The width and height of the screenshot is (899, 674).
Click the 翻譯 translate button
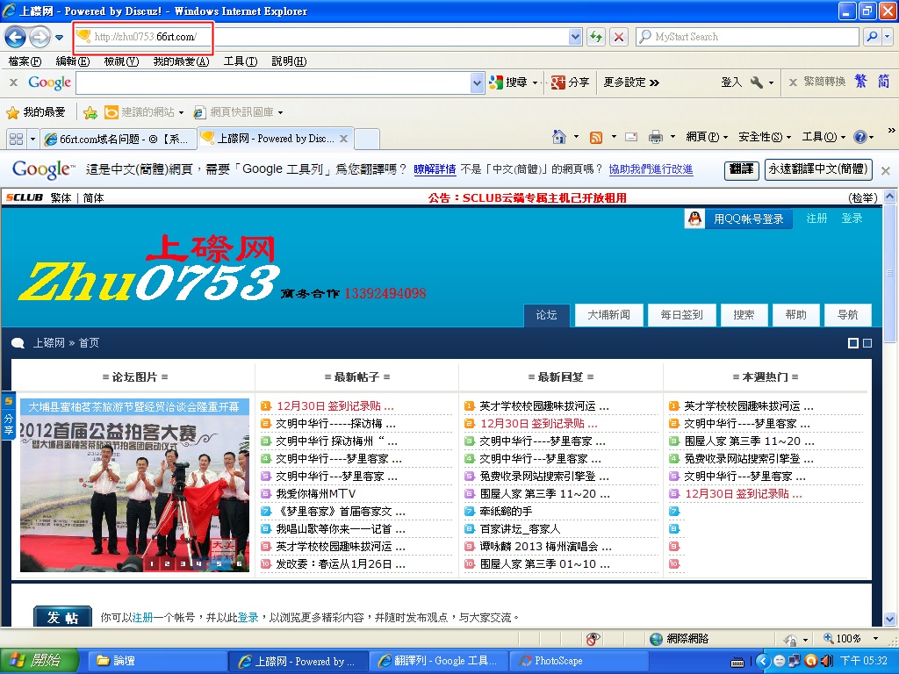[741, 169]
